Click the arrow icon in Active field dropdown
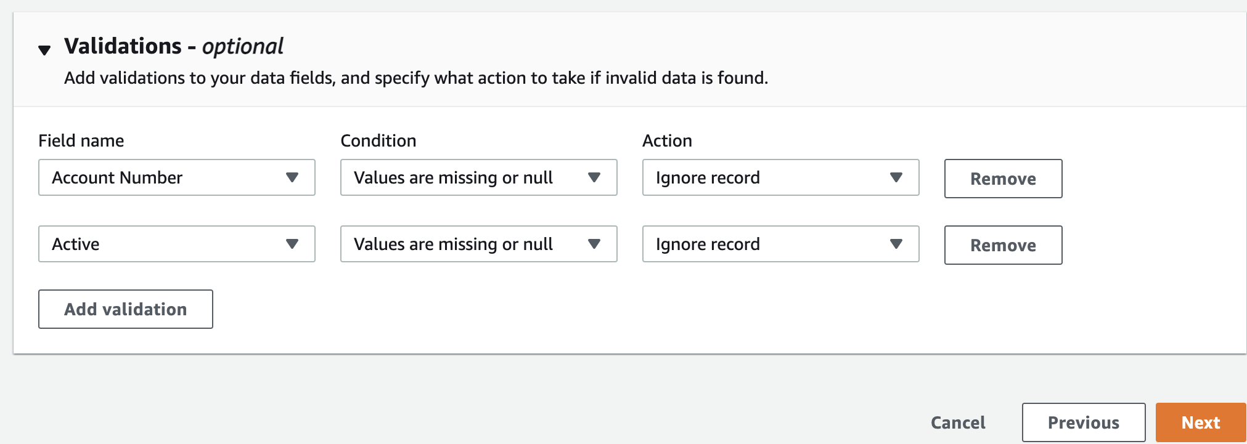This screenshot has width=1247, height=444. click(292, 244)
